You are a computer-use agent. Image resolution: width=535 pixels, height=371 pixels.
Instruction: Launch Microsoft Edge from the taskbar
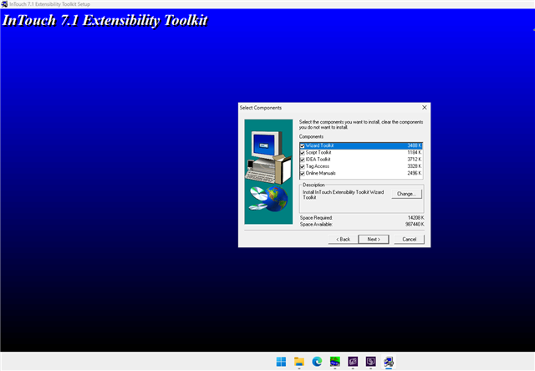(317, 362)
